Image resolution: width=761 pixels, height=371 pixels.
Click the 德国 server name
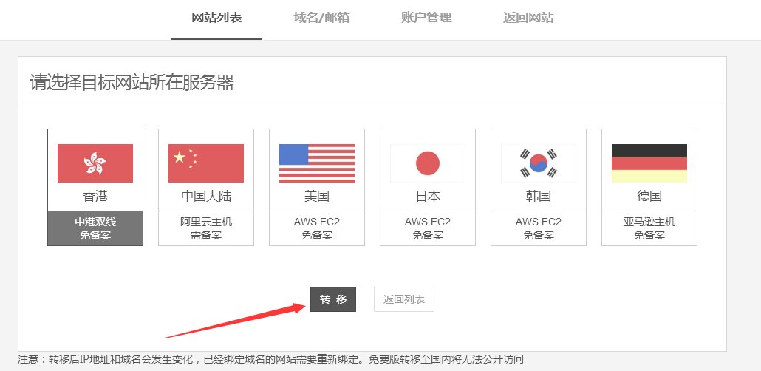649,196
